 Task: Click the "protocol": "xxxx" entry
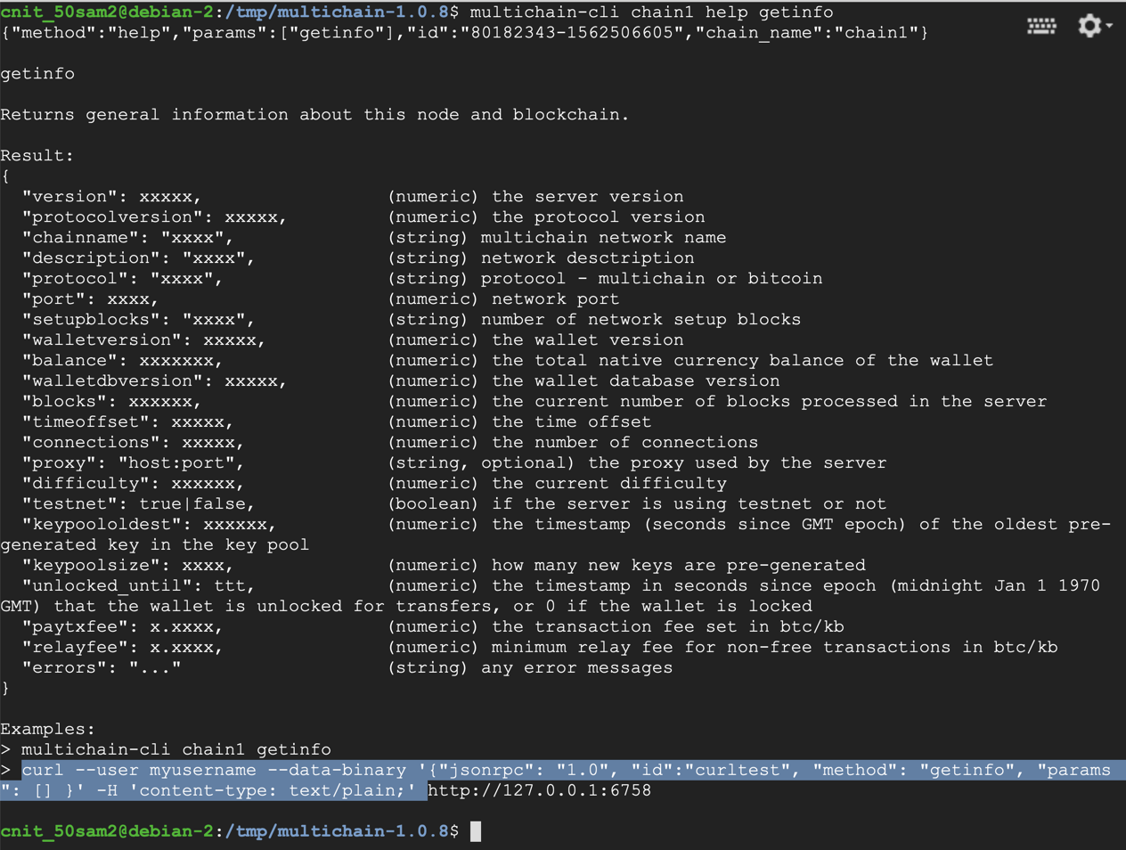click(x=122, y=278)
